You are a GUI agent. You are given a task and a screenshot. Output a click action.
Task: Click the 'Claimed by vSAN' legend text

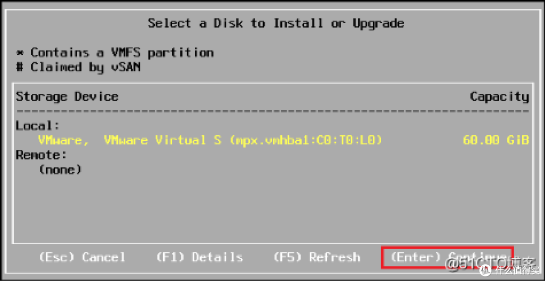(85, 67)
